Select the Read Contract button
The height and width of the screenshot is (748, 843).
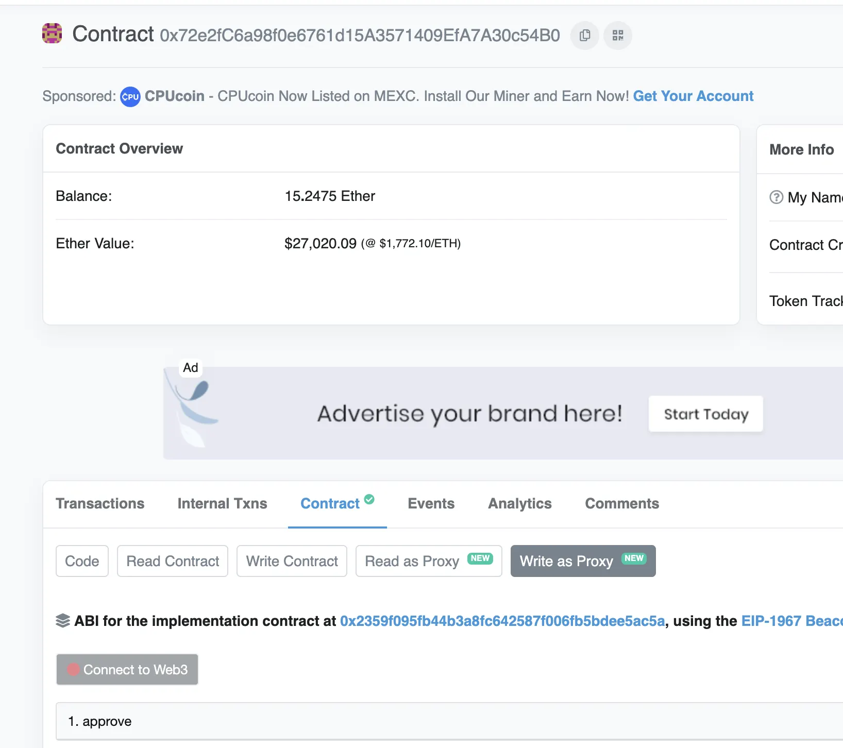[x=173, y=561]
